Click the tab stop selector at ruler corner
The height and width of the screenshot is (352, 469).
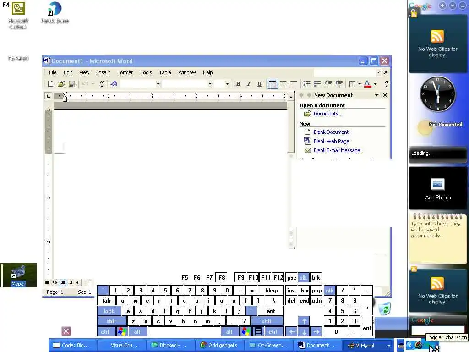coord(48,96)
